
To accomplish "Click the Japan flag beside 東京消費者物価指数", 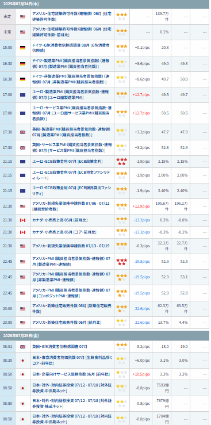I will [x=23, y=360].
